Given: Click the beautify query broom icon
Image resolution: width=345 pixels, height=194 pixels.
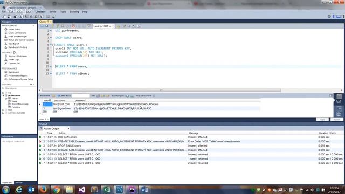Looking at the screenshot, I should coord(125,26).
